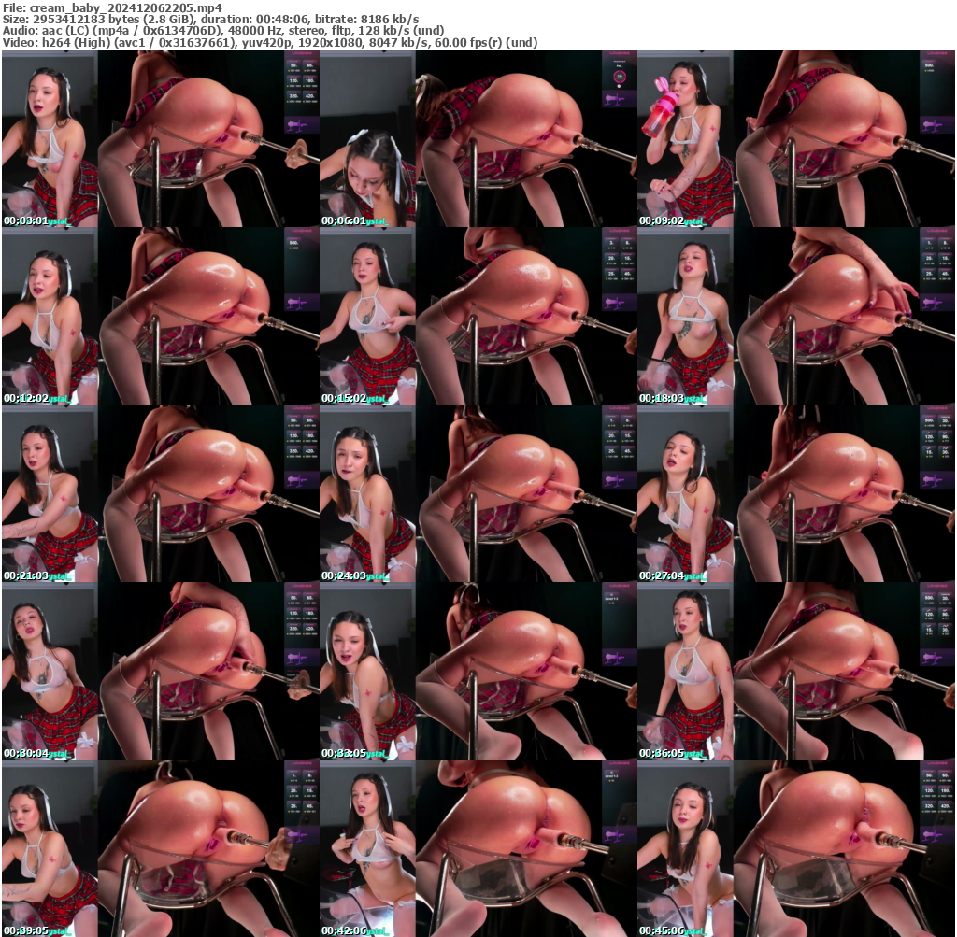The width and height of the screenshot is (957, 937).
Task: Select the thumbnail at 00:15:02
Action: pos(478,316)
